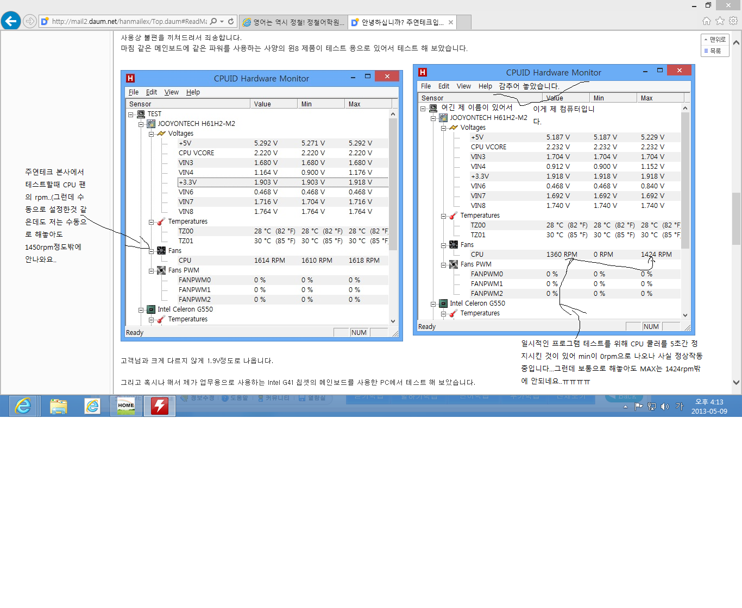
Task: Open the Edit menu in left HWMonitor
Action: [x=152, y=92]
